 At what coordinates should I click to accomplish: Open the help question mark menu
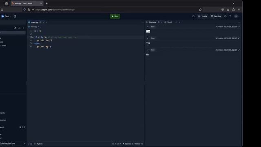pyautogui.click(x=230, y=16)
